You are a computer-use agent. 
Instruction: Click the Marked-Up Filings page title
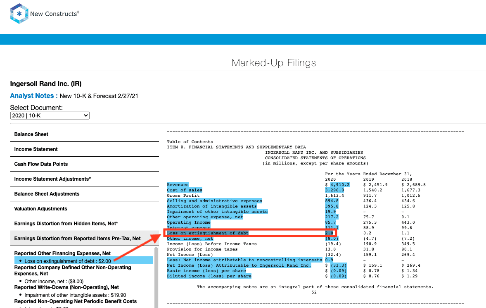click(274, 63)
